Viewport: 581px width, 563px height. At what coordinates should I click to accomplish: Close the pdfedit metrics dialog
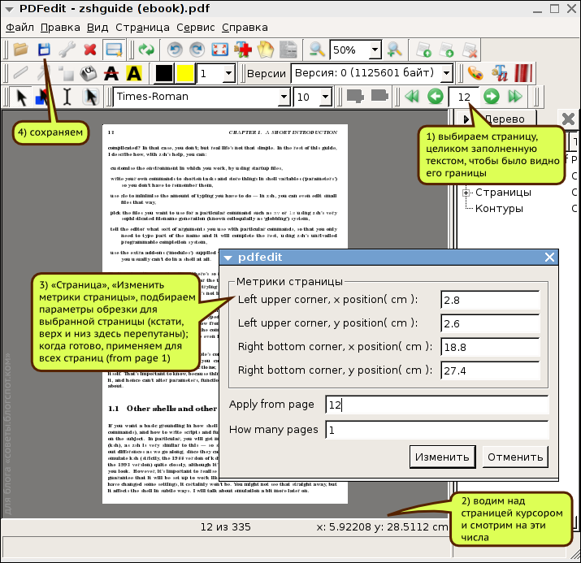(x=549, y=257)
